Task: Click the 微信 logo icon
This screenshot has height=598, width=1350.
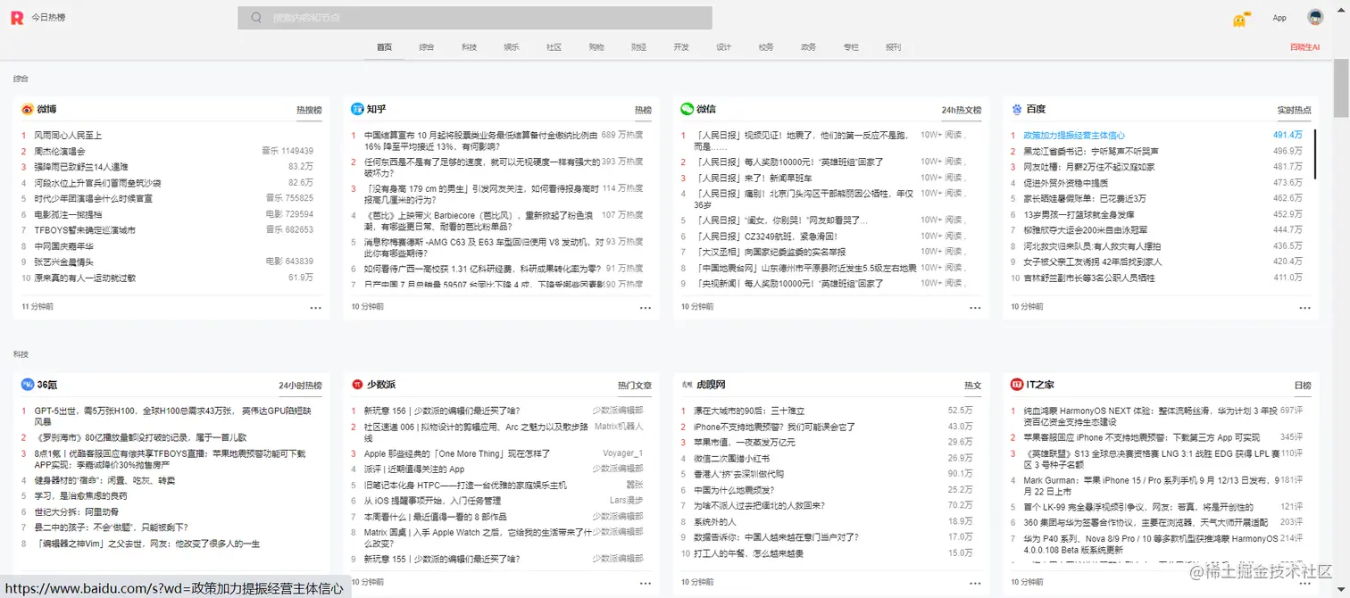Action: (x=687, y=109)
